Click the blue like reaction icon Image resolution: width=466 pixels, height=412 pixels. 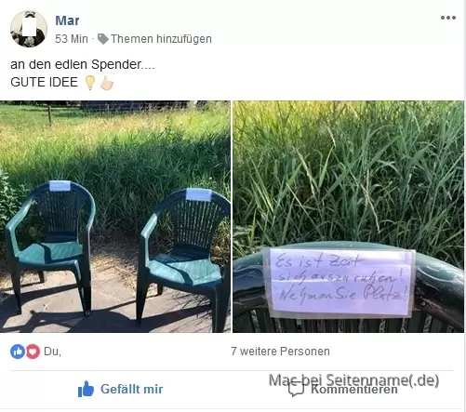pos(18,352)
